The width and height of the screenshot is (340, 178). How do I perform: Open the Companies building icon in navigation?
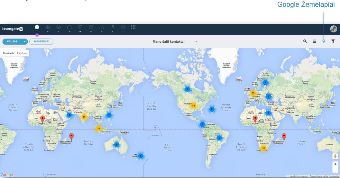(48, 27)
